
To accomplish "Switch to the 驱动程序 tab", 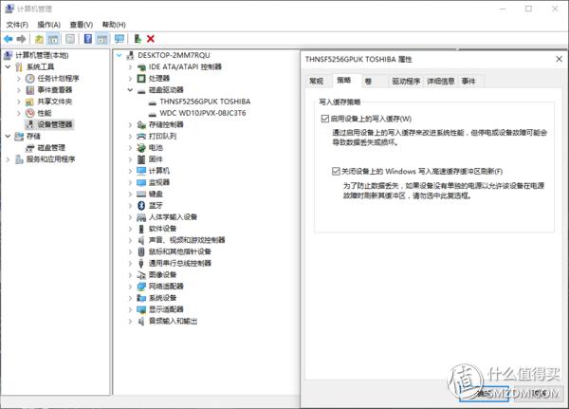I will point(406,82).
